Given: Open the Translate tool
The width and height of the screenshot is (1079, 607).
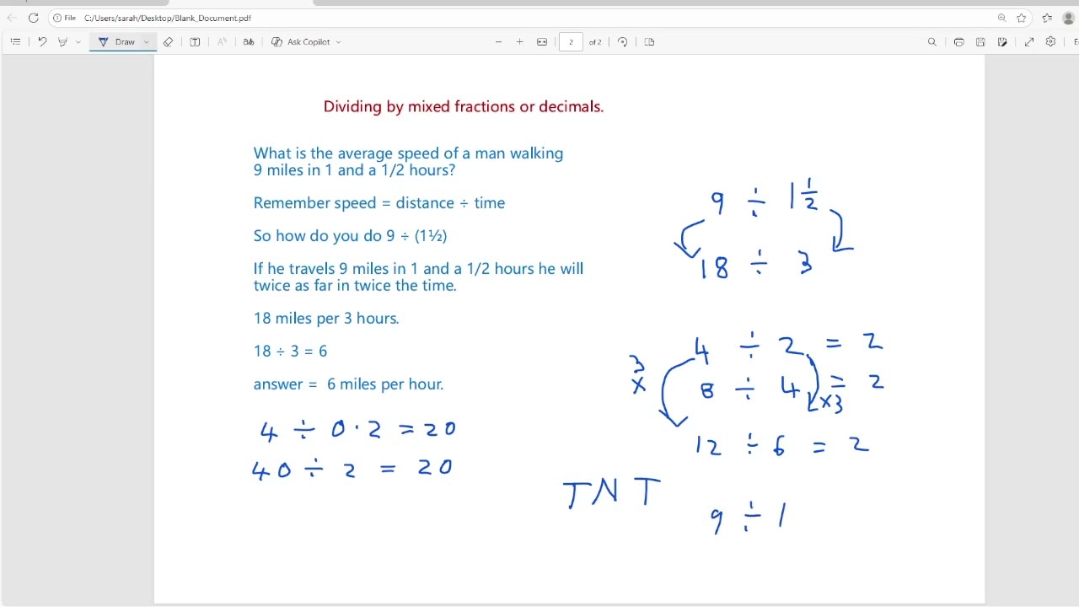Looking at the screenshot, I should [x=249, y=41].
